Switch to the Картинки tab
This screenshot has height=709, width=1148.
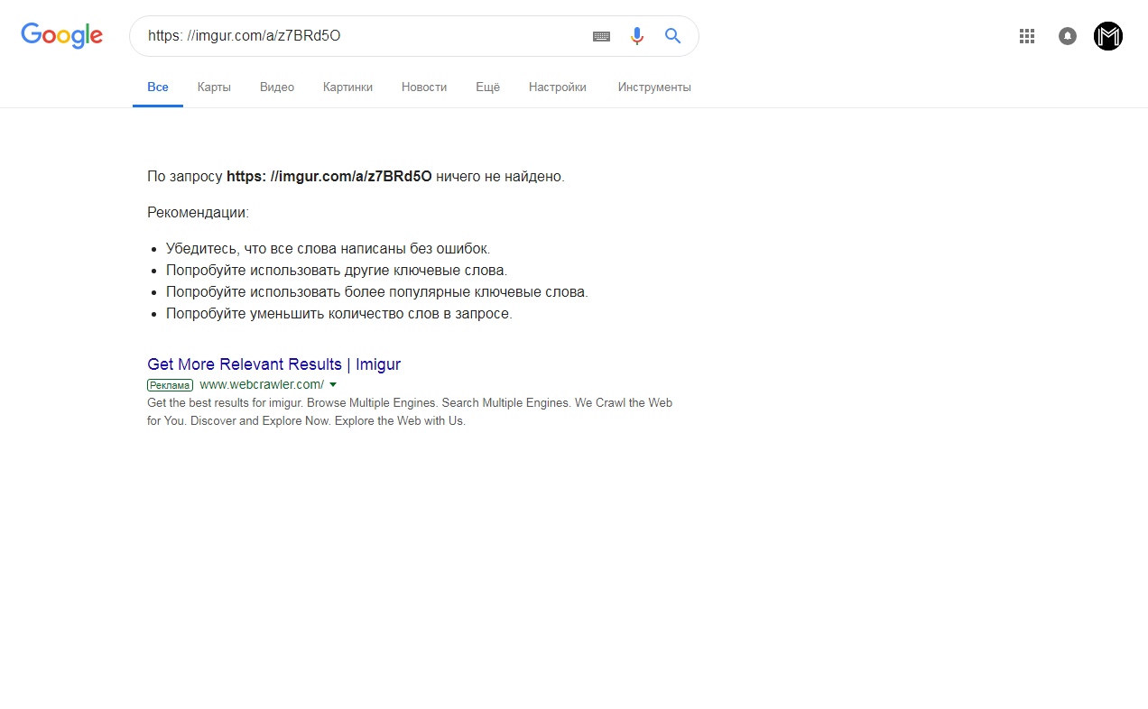click(347, 87)
